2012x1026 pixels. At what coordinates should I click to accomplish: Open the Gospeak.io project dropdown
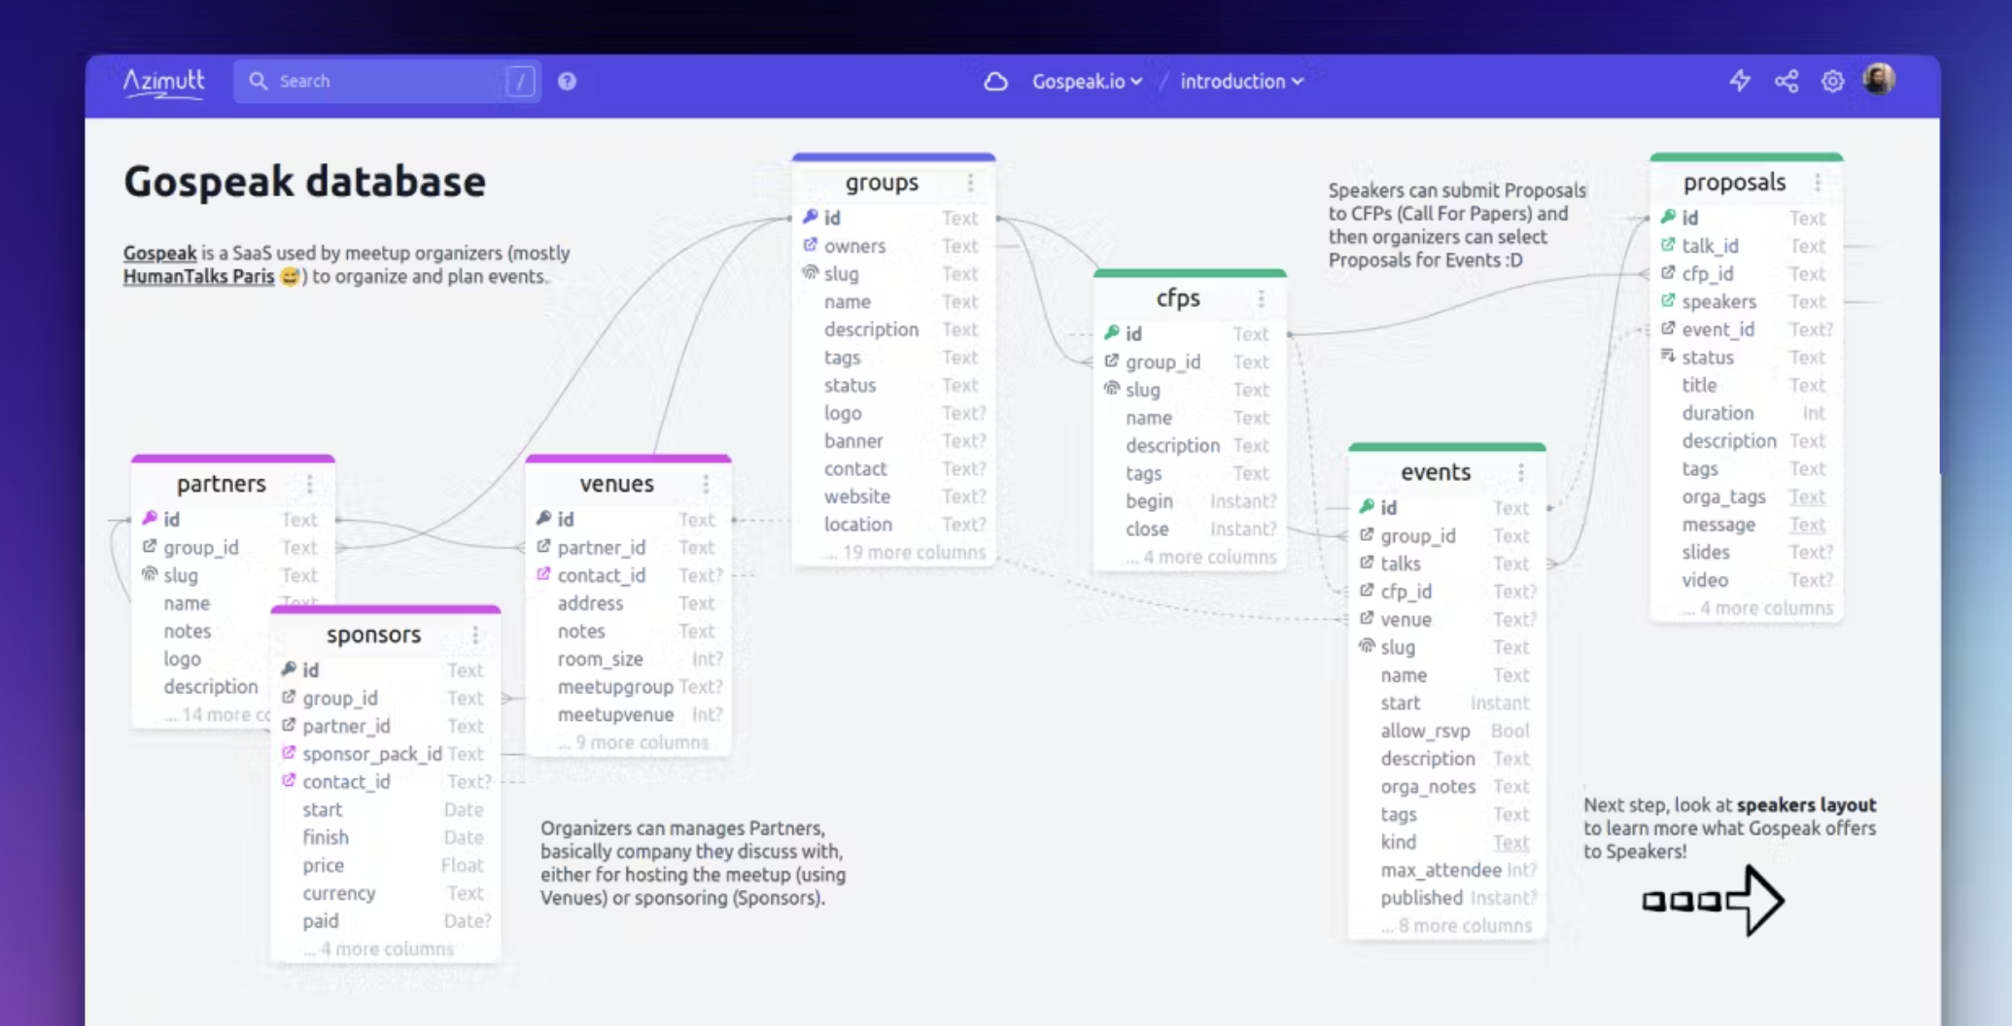pos(1087,82)
